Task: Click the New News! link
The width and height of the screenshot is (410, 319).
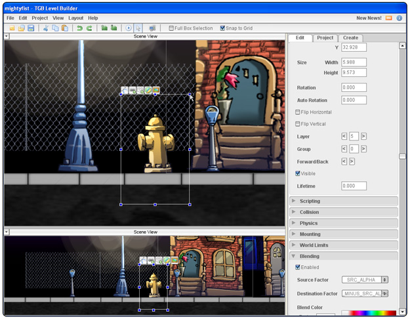Action: pyautogui.click(x=369, y=18)
